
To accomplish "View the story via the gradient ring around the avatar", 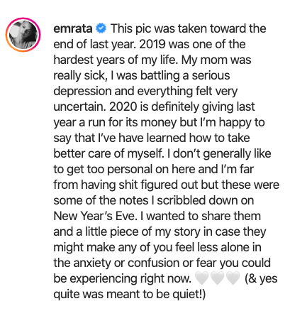I will (23, 35).
